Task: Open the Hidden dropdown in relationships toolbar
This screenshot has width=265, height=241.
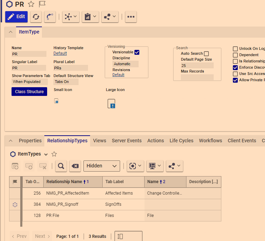Action: coord(102,166)
